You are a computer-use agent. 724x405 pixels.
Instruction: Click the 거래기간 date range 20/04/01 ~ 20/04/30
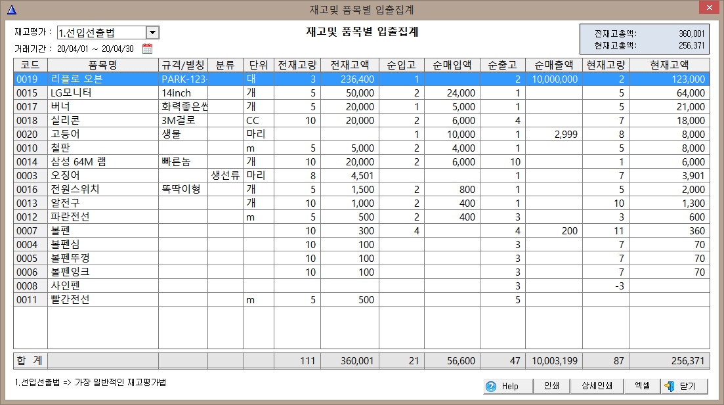point(95,49)
